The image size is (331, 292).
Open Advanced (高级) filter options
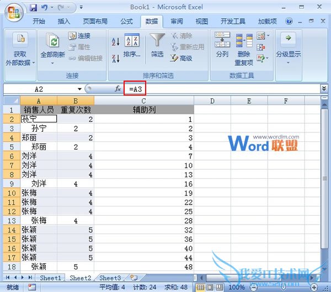click(x=181, y=58)
